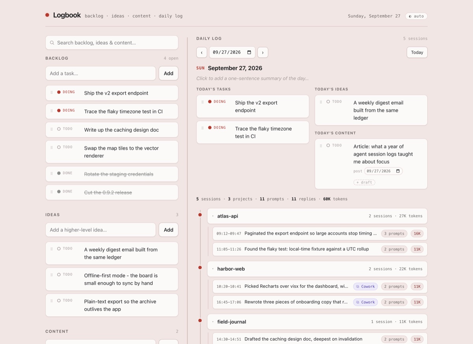Click drag handle of weekly digest email idea in Ideas list

(52, 249)
